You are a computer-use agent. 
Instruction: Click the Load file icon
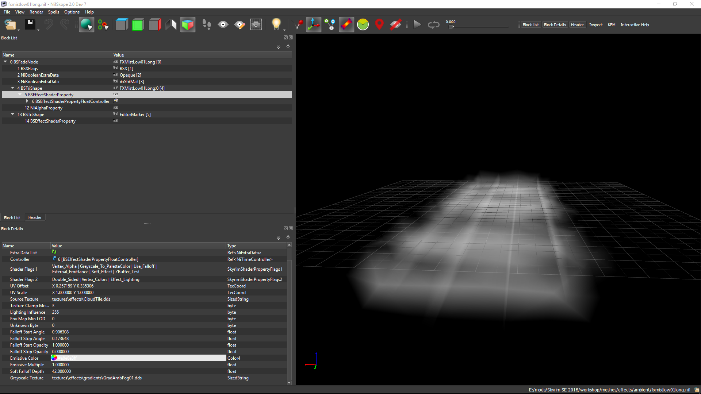tap(10, 25)
